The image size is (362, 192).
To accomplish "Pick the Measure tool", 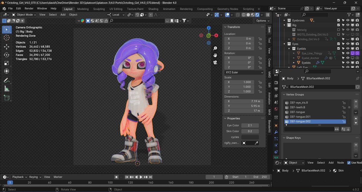I will [x=7, y=88].
